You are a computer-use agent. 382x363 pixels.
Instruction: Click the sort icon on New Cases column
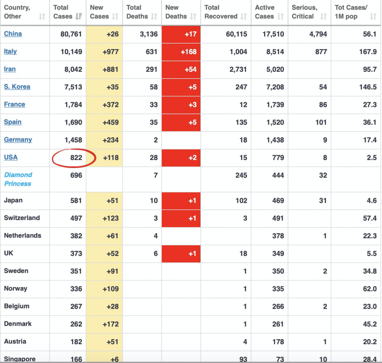click(x=116, y=17)
